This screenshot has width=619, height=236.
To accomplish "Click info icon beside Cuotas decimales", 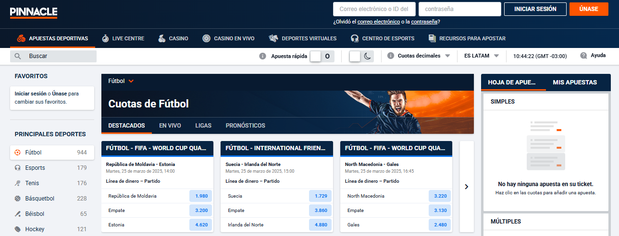I will coord(390,56).
